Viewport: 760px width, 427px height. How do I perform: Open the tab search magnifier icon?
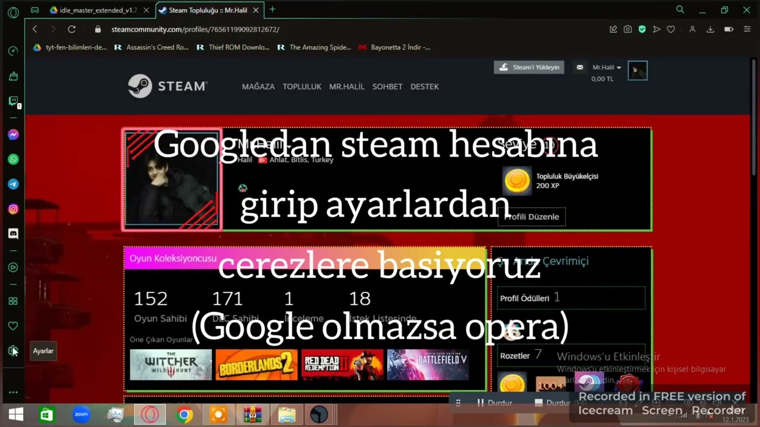(680, 9)
